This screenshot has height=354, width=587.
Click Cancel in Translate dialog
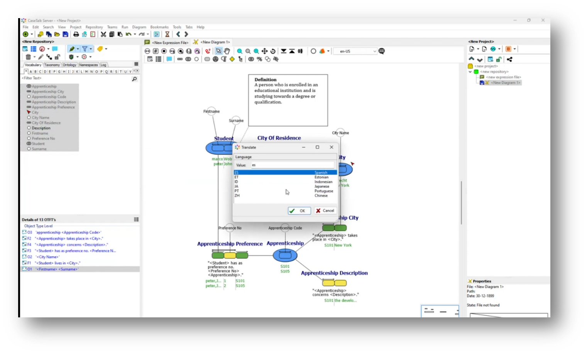pos(325,211)
